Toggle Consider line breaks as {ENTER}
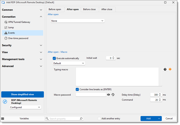This screenshot has width=180, height=125. [x=77, y=89]
